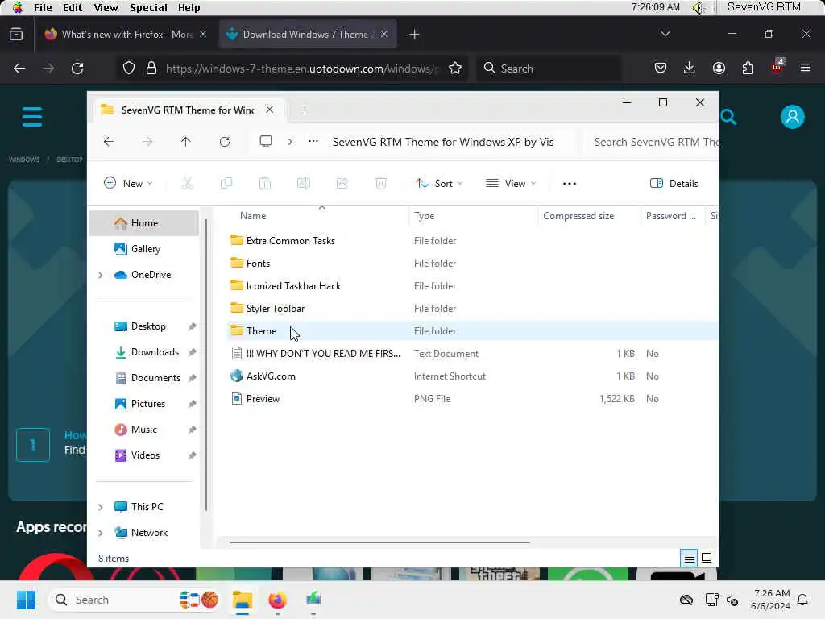Close the SevenVG RTM Theme Explorer tab
Viewport: 825px width, 619px height.
(x=269, y=110)
